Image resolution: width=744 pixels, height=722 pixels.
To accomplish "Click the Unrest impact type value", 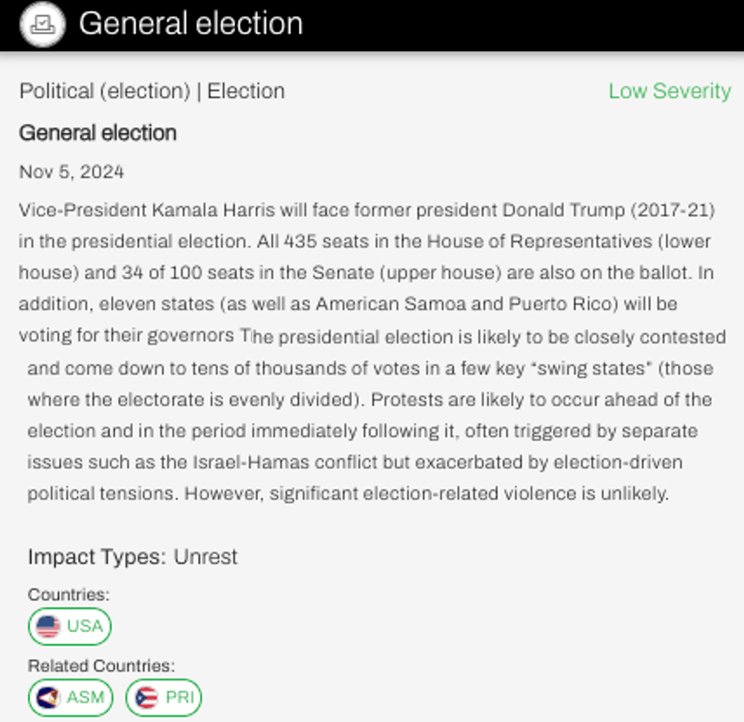I will (205, 557).
